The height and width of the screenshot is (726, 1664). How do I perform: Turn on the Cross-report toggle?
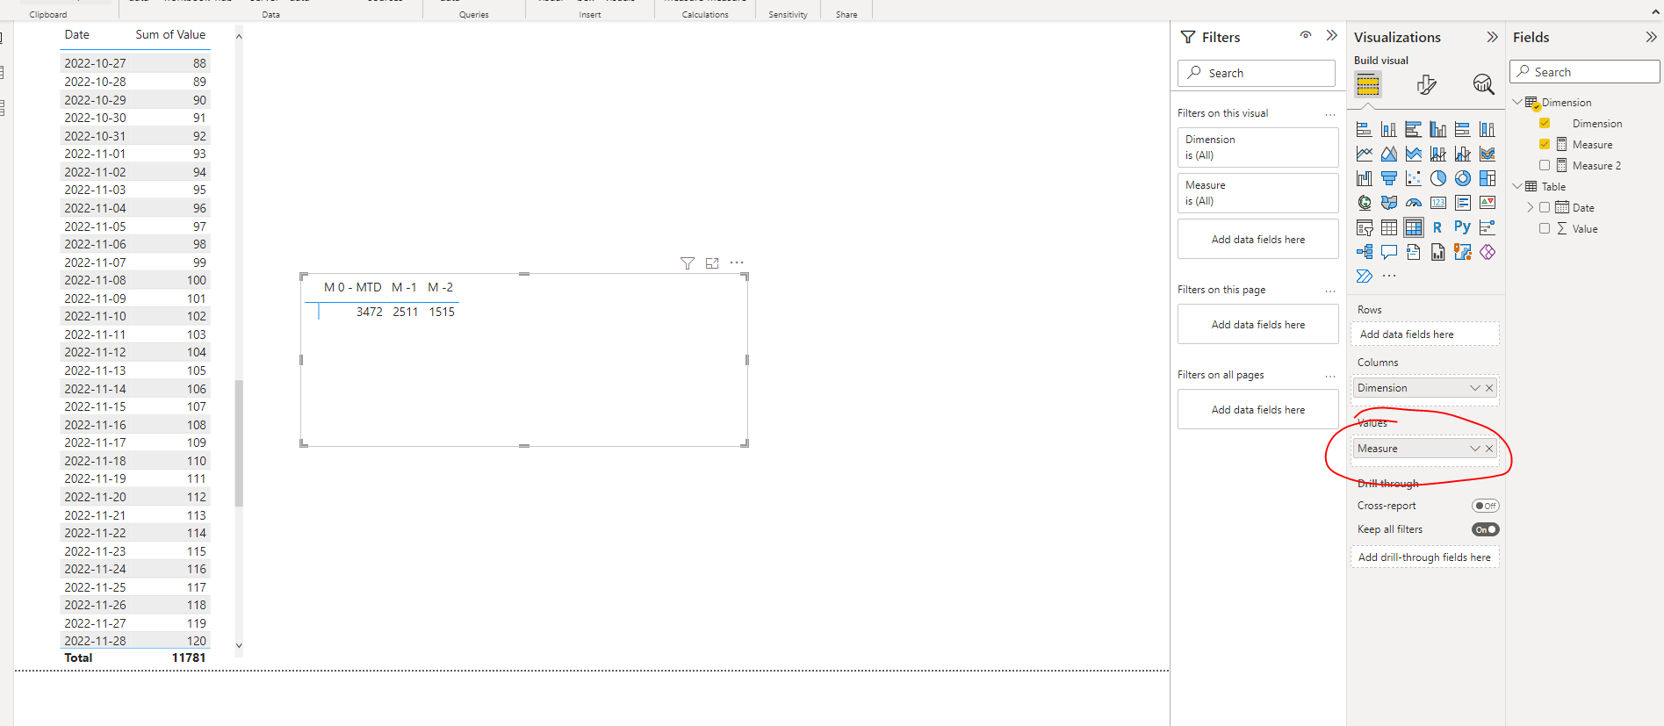coord(1486,506)
